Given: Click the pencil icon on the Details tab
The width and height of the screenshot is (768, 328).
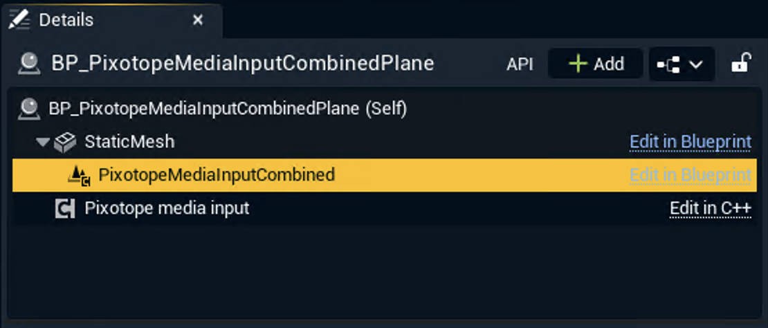Looking at the screenshot, I should 19,20.
